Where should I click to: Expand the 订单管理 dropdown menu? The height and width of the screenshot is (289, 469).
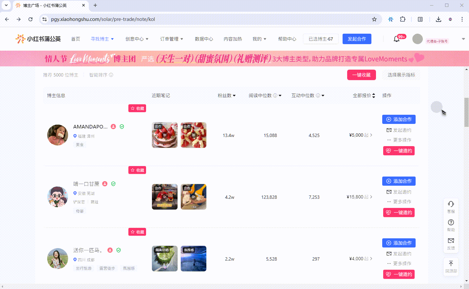point(172,39)
